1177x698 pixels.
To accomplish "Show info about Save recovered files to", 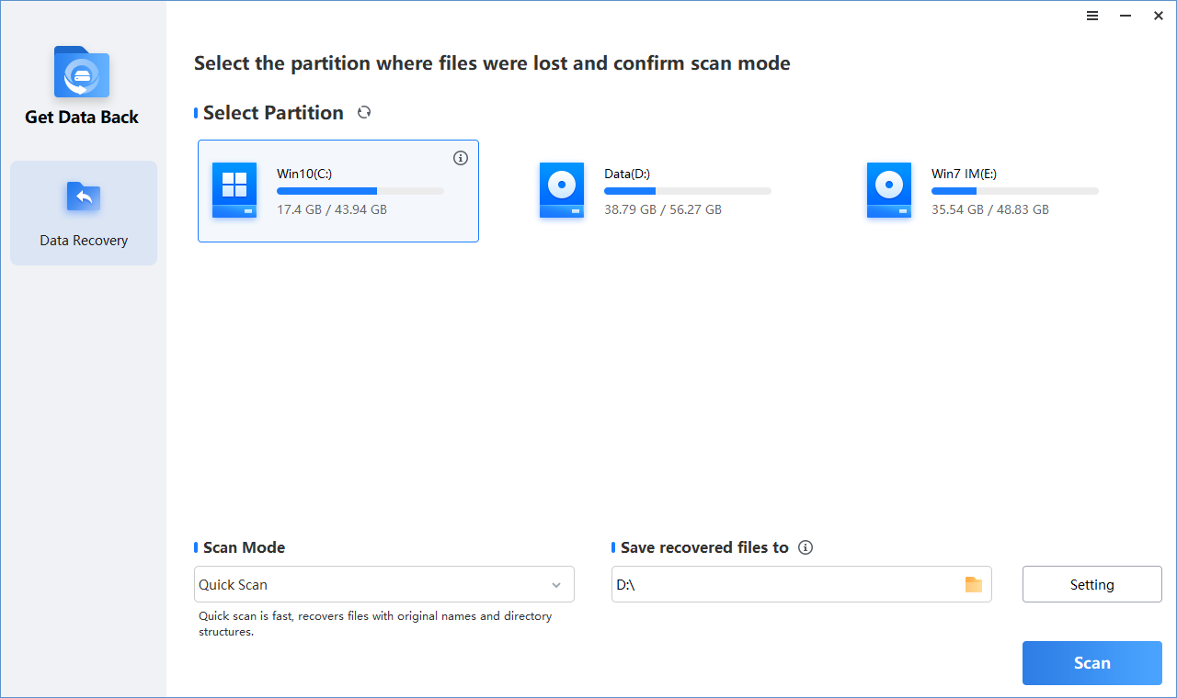I will (806, 547).
